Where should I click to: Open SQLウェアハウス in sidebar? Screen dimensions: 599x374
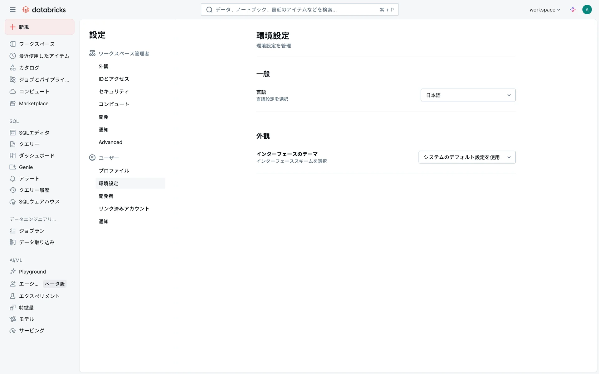click(x=39, y=202)
